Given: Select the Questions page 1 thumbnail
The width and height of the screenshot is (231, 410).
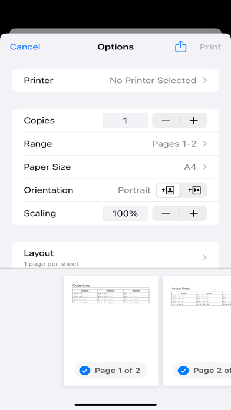Looking at the screenshot, I should (x=111, y=331).
